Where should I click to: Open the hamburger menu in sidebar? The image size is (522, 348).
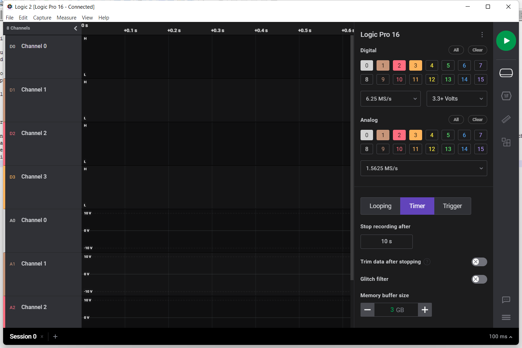[x=506, y=317]
